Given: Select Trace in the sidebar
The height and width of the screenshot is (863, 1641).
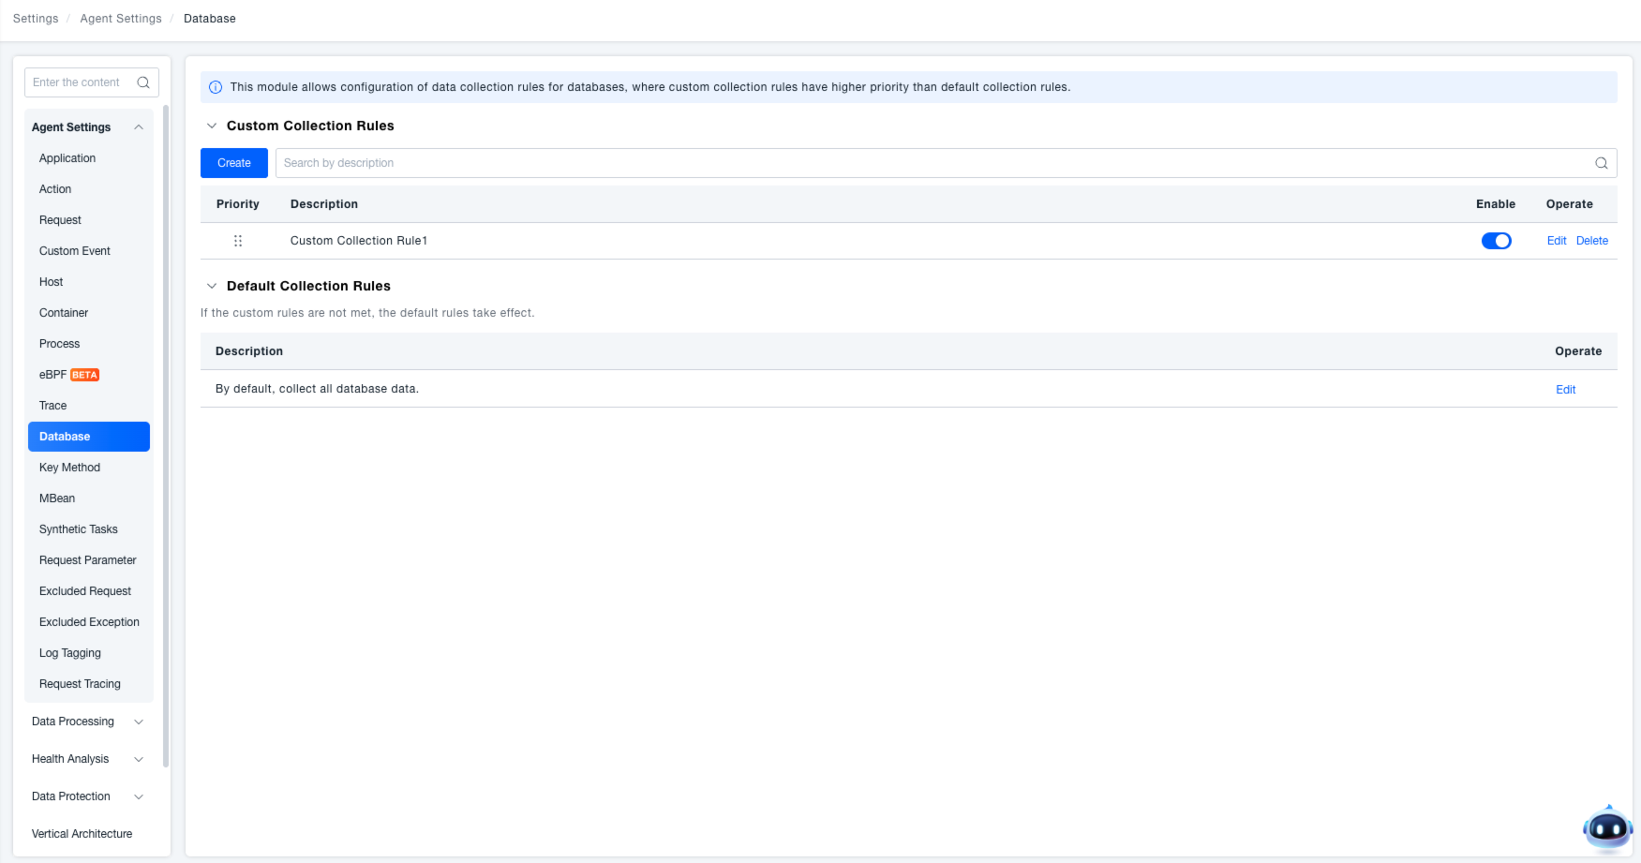Looking at the screenshot, I should pos(53,406).
